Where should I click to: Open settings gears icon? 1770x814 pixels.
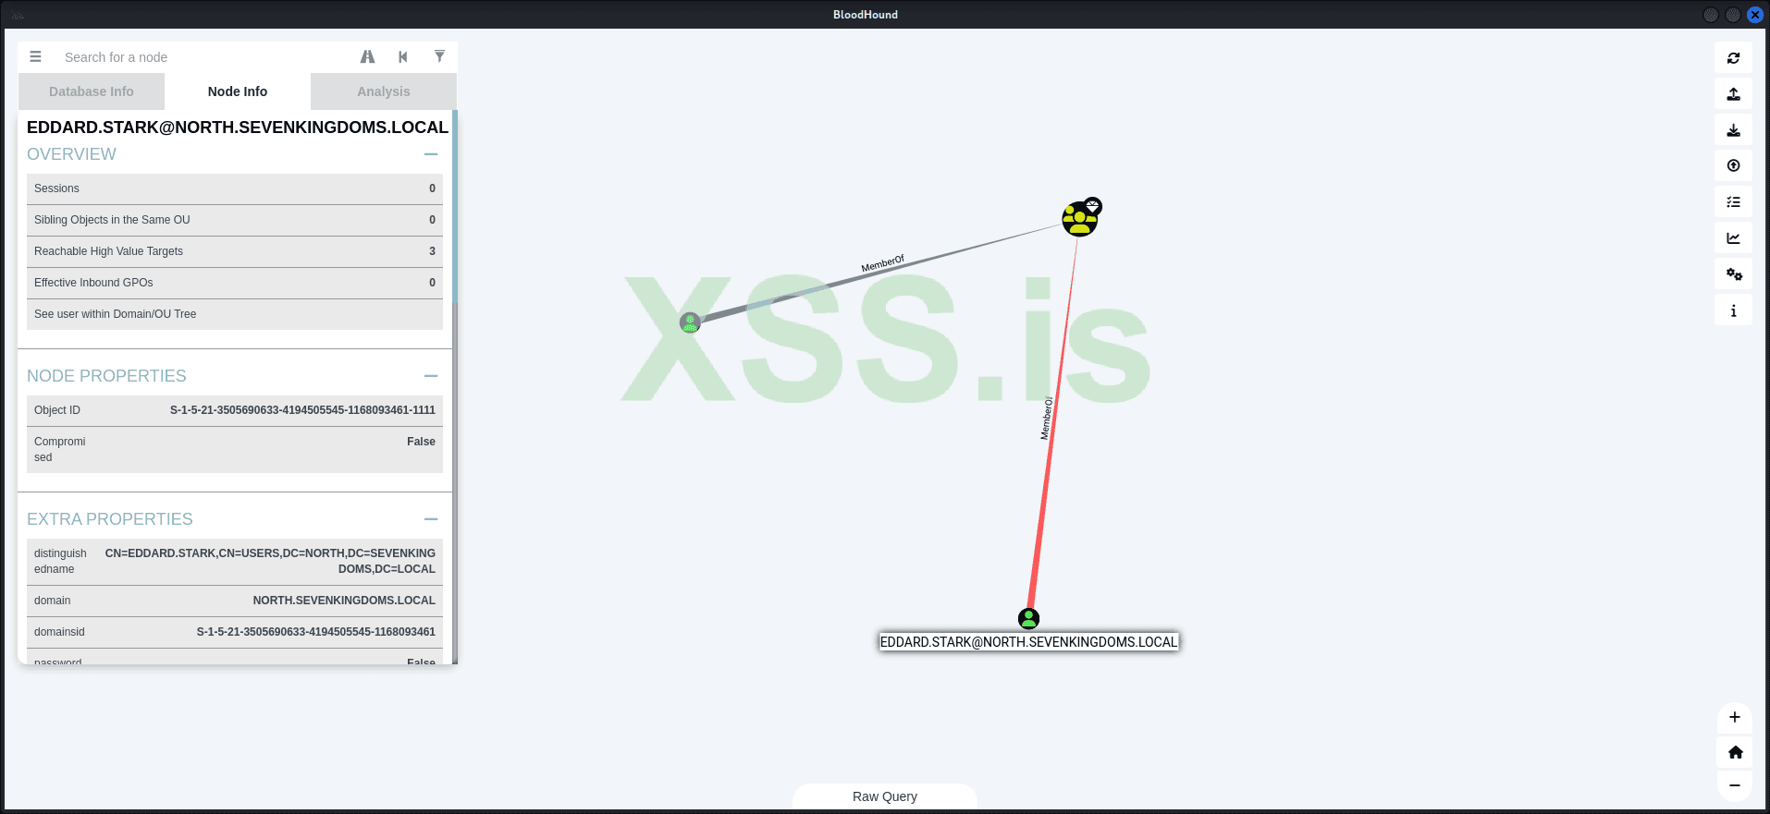[x=1733, y=274]
